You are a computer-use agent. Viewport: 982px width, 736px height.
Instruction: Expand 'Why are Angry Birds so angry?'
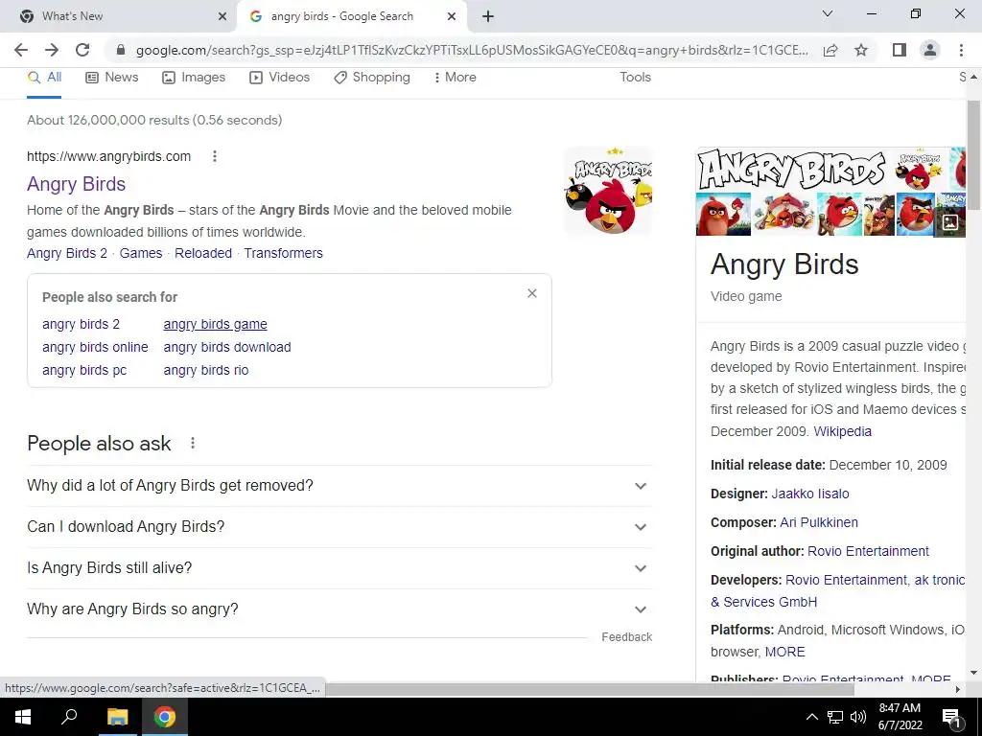[339, 609]
